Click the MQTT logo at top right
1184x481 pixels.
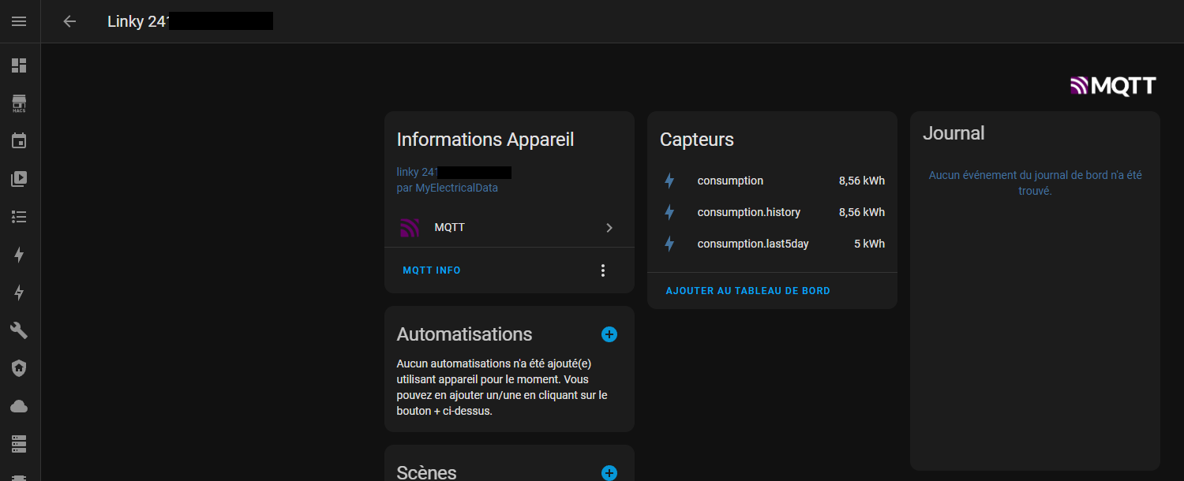pos(1113,86)
